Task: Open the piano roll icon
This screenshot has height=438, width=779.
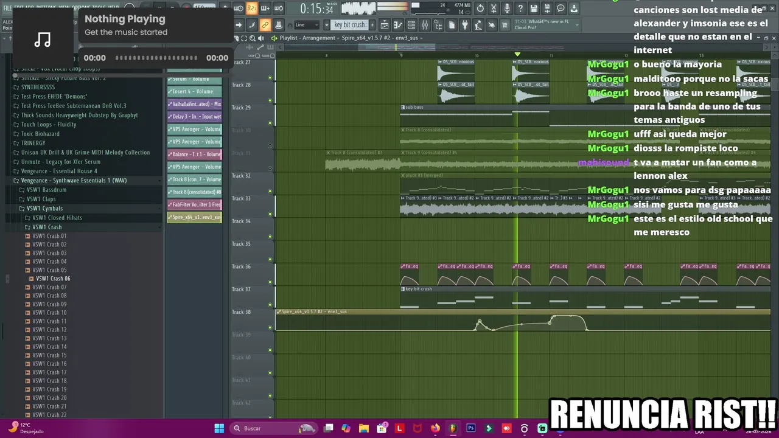Action: (x=397, y=25)
